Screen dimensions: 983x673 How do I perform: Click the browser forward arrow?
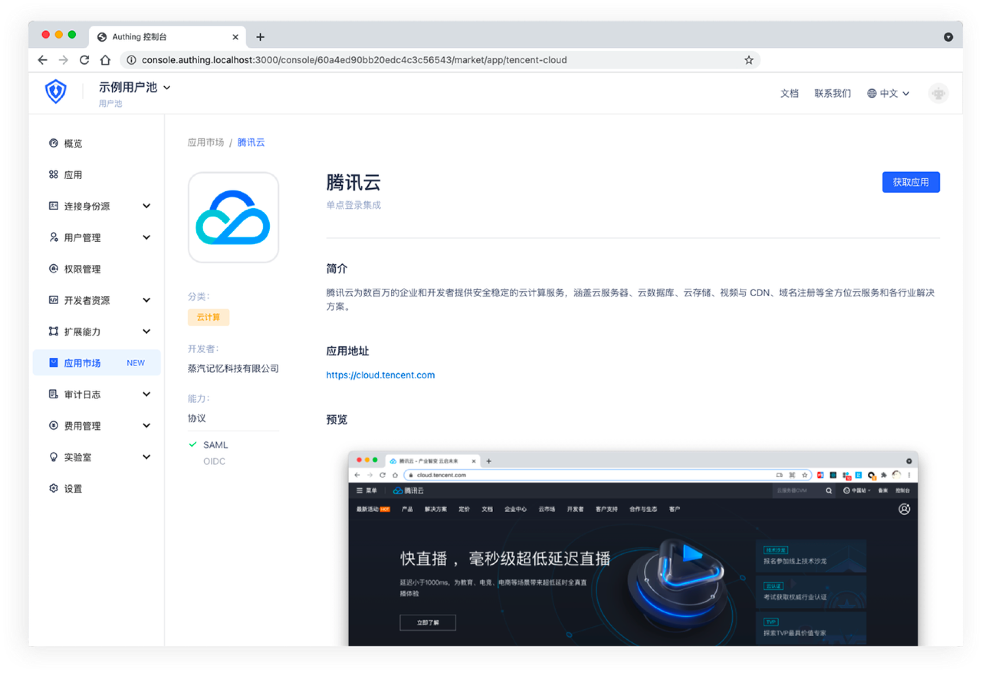[63, 60]
